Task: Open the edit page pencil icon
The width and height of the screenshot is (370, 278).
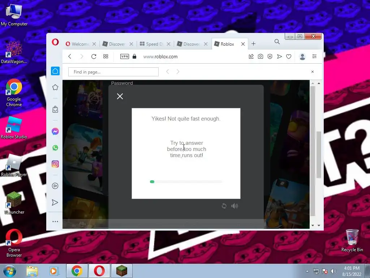Action: click(251, 56)
